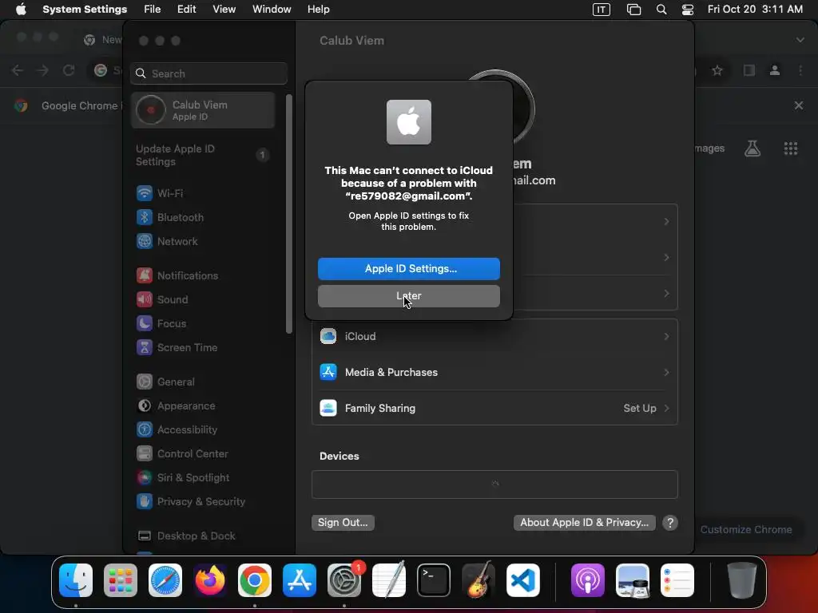
Task: Open About Apple ID & Privacy
Action: point(584,522)
